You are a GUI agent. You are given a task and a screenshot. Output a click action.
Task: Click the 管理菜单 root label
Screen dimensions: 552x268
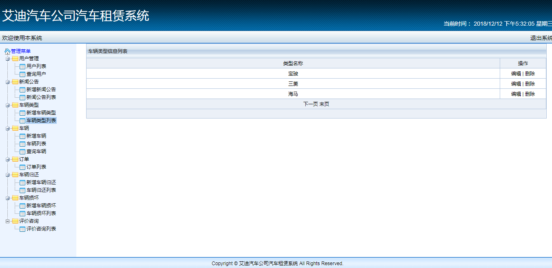click(21, 51)
